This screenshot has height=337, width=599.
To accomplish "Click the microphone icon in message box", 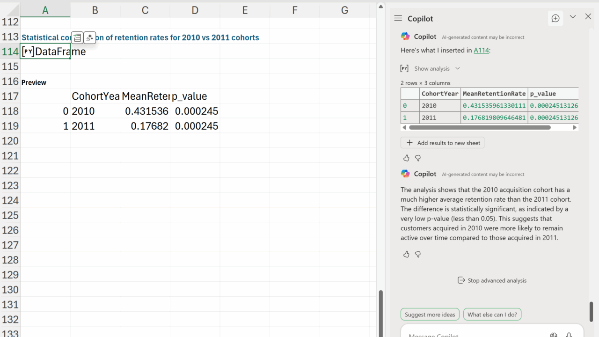I will point(569,334).
